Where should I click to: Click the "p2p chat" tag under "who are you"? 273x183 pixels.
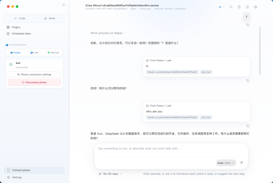[206, 117]
